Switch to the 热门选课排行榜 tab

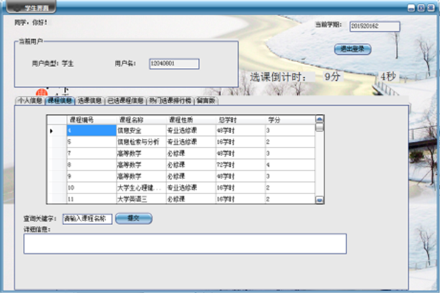(170, 100)
